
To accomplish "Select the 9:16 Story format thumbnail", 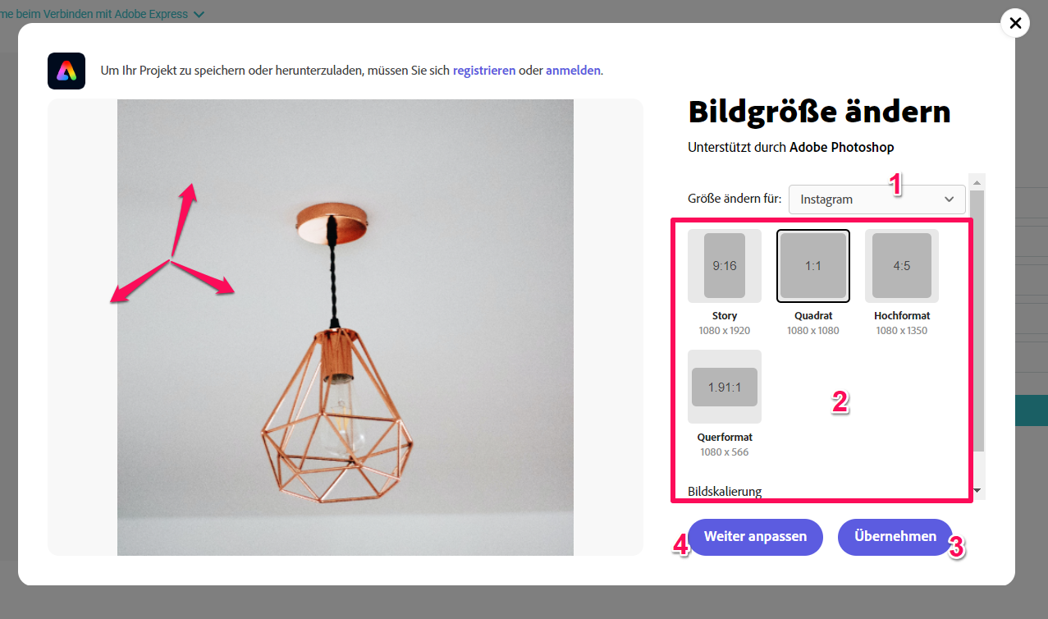I will tap(725, 265).
